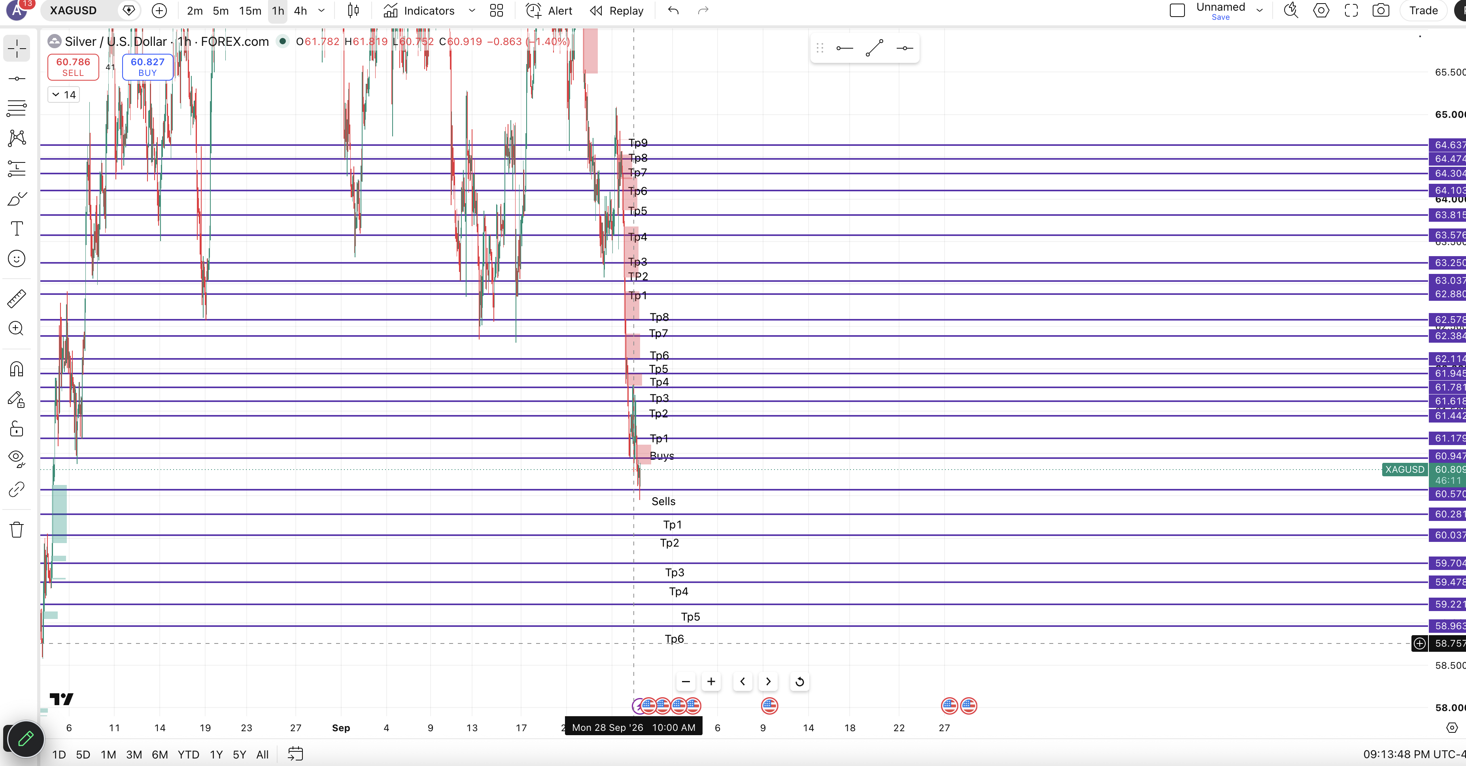Click the price scale plus button at 58.757
The image size is (1466, 766).
point(1419,643)
